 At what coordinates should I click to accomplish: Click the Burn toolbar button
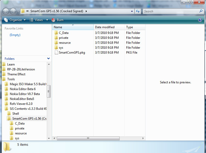tap(57, 20)
